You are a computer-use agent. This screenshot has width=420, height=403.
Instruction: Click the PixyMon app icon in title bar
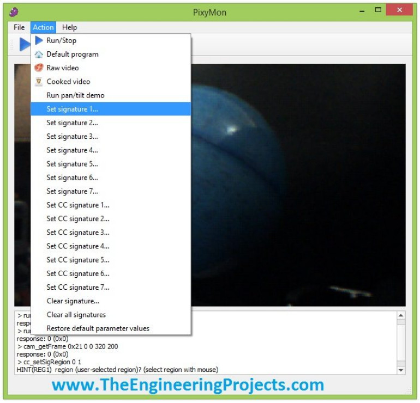[14, 11]
